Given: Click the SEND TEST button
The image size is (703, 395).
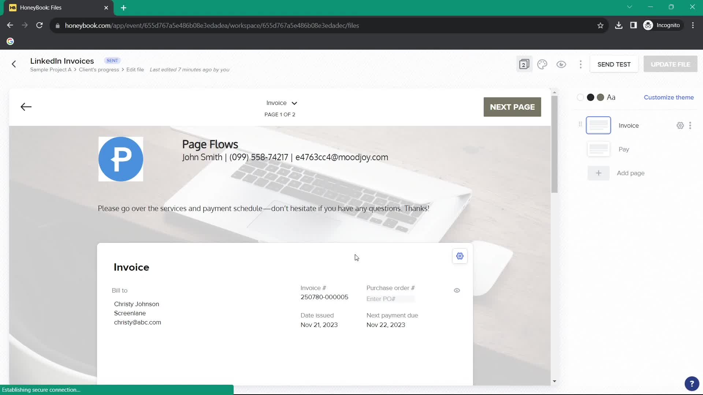Looking at the screenshot, I should 614,64.
